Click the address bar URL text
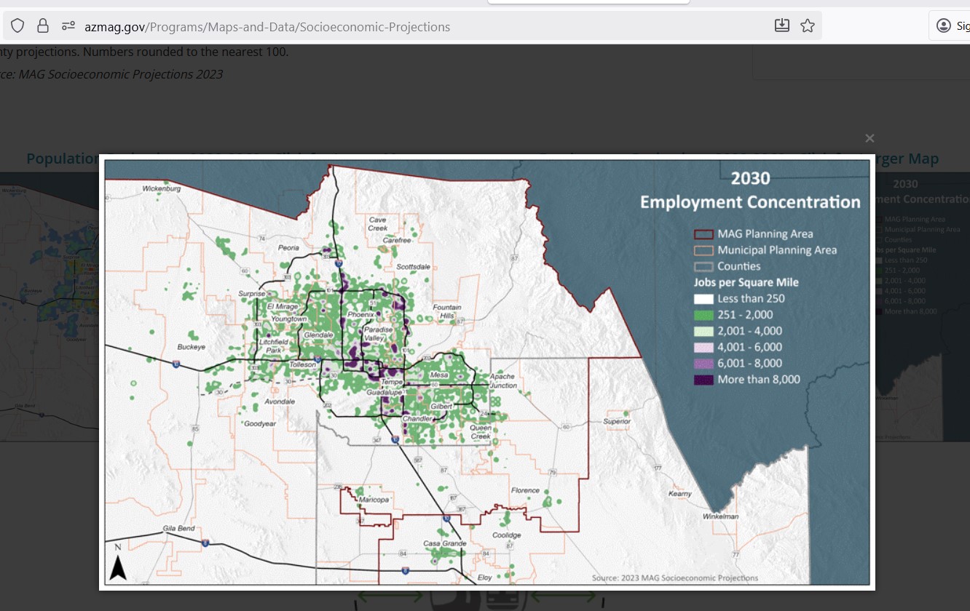This screenshot has height=611, width=970. (267, 27)
